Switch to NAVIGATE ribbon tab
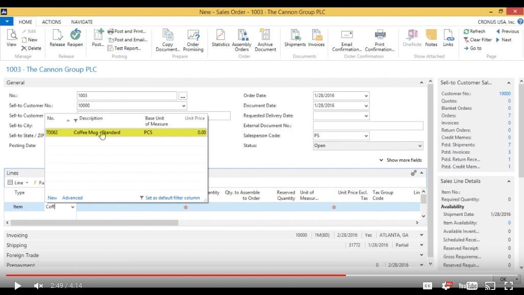The image size is (524, 295). coord(82,22)
